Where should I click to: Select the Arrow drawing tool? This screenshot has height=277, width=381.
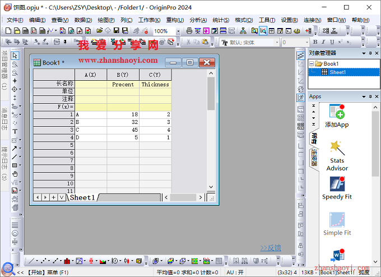(x=15, y=148)
